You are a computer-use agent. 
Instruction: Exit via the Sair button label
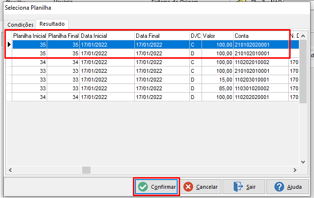(251, 187)
